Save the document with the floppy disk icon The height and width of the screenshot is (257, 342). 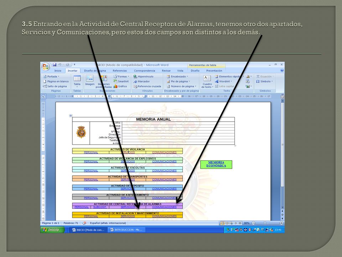(x=55, y=65)
